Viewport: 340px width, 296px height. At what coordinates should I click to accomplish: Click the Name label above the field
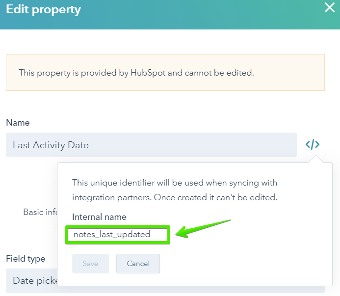click(x=18, y=123)
